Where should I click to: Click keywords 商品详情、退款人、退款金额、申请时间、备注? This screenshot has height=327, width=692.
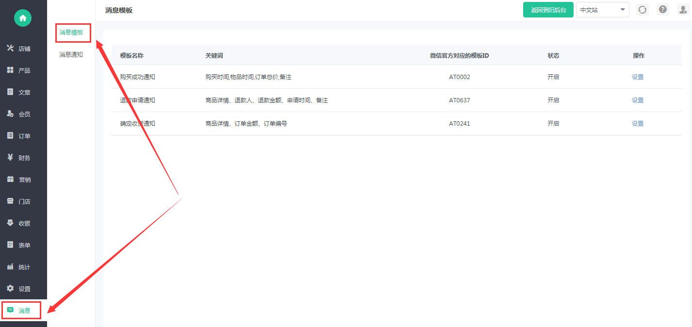point(266,100)
